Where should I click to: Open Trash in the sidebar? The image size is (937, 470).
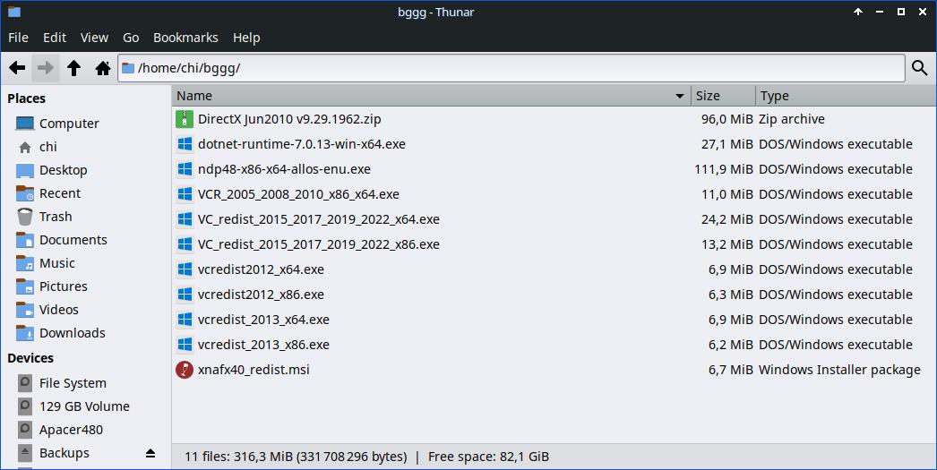(56, 217)
